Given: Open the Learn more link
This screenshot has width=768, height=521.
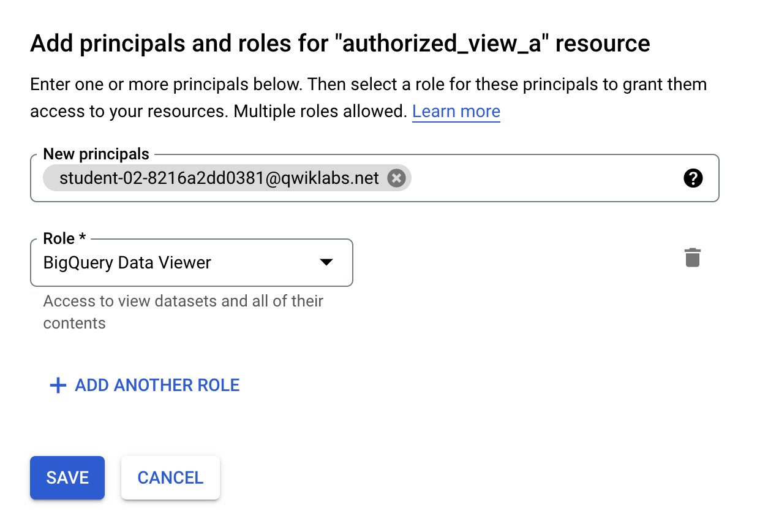Looking at the screenshot, I should 456,111.
